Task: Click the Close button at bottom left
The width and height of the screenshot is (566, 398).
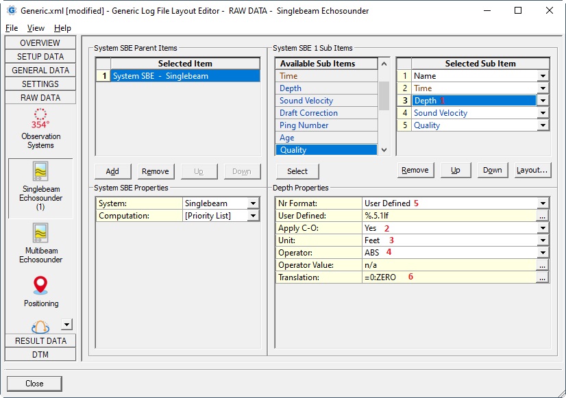Action: click(34, 384)
